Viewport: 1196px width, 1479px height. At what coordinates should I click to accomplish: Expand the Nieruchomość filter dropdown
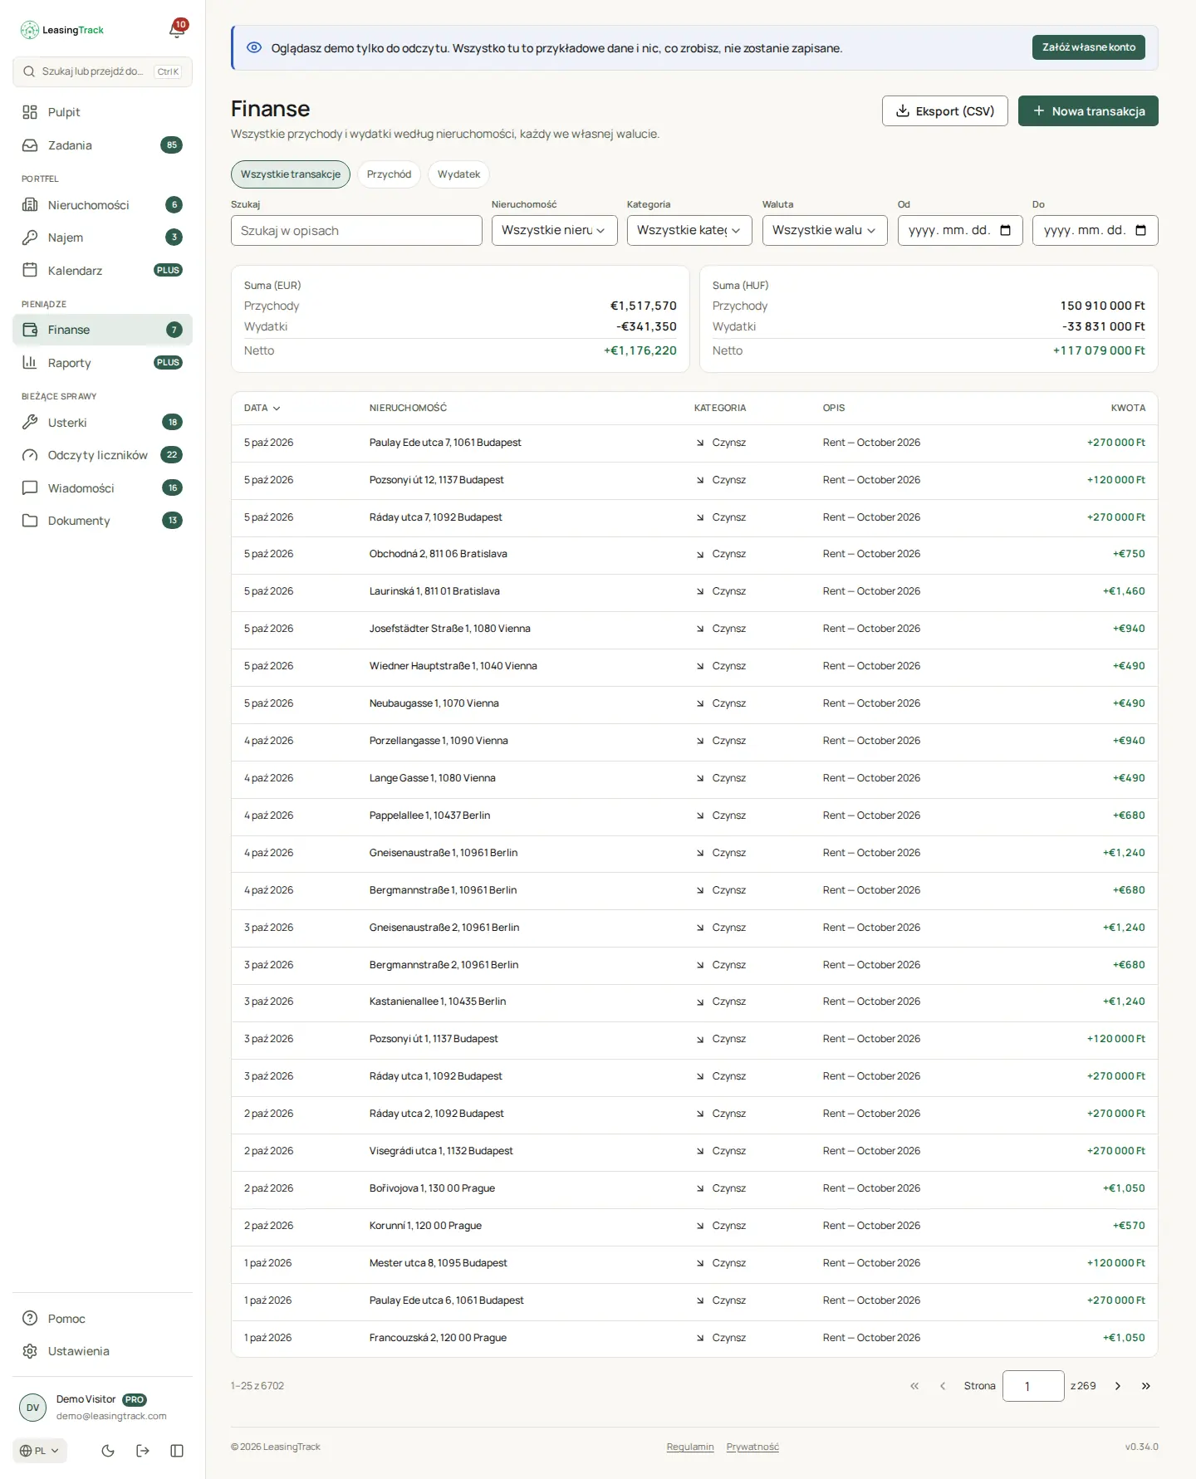coord(554,230)
